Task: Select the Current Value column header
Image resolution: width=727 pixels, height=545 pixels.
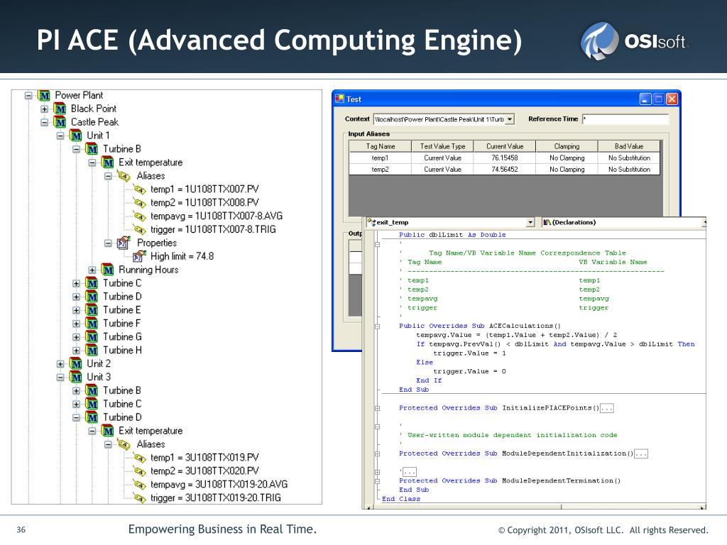Action: click(x=505, y=146)
